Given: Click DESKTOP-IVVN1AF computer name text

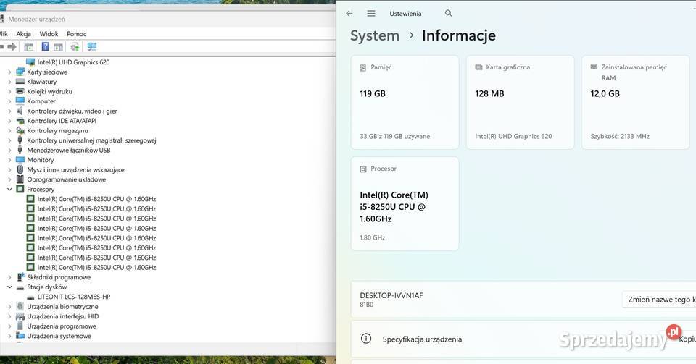Looking at the screenshot, I should [x=391, y=295].
